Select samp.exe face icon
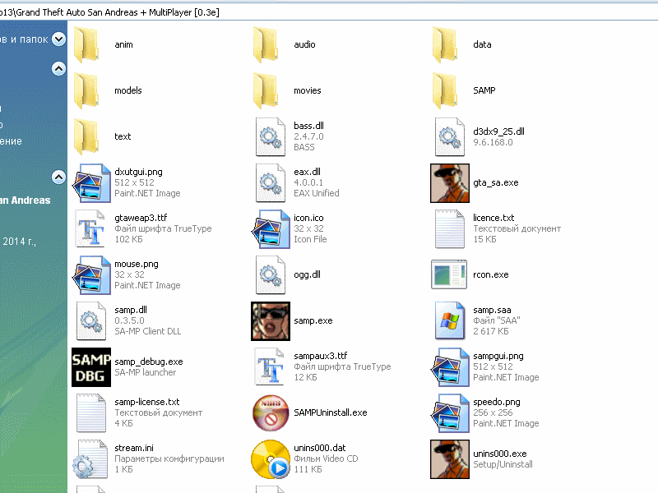The image size is (658, 493). click(x=271, y=321)
